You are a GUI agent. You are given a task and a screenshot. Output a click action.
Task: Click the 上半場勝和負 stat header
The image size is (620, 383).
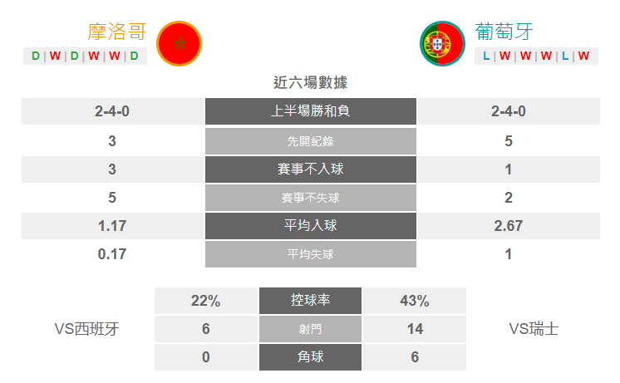[x=311, y=111]
